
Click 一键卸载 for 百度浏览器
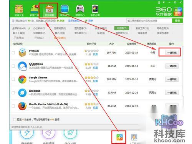point(172,93)
